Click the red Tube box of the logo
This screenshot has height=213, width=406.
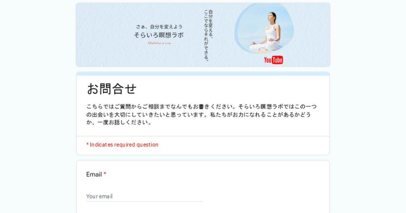click(x=277, y=60)
